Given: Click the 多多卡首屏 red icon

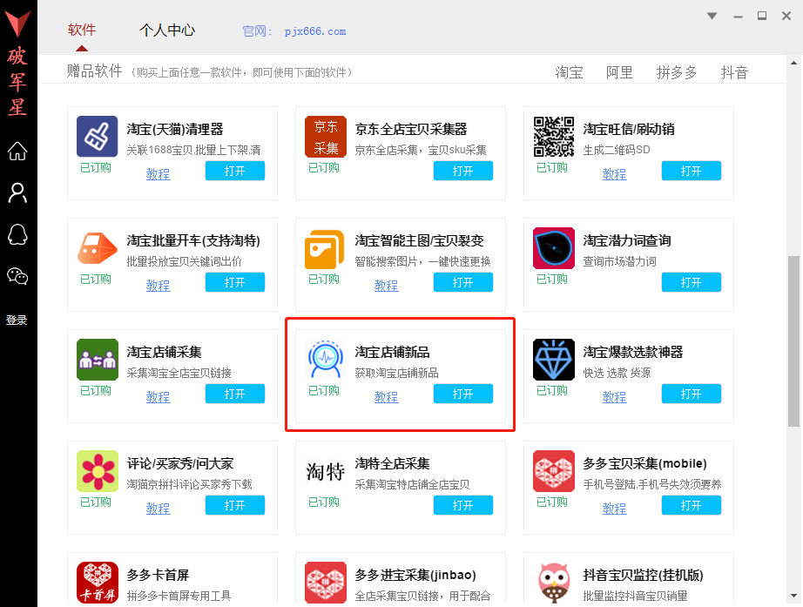Looking at the screenshot, I should pos(98,583).
